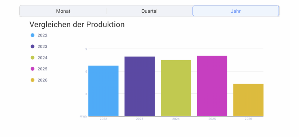Select the olive 2024 production bar
The height and width of the screenshot is (137, 299).
[x=176, y=88]
